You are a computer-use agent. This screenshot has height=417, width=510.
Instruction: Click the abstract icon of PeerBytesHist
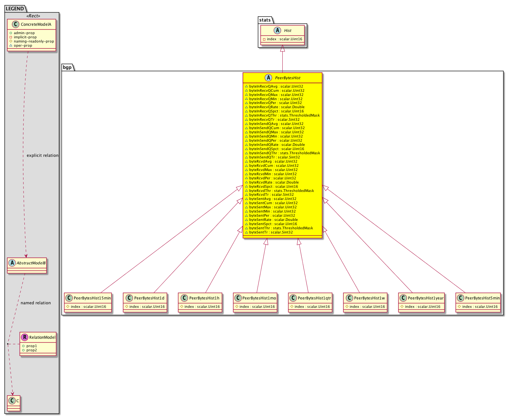tap(268, 78)
